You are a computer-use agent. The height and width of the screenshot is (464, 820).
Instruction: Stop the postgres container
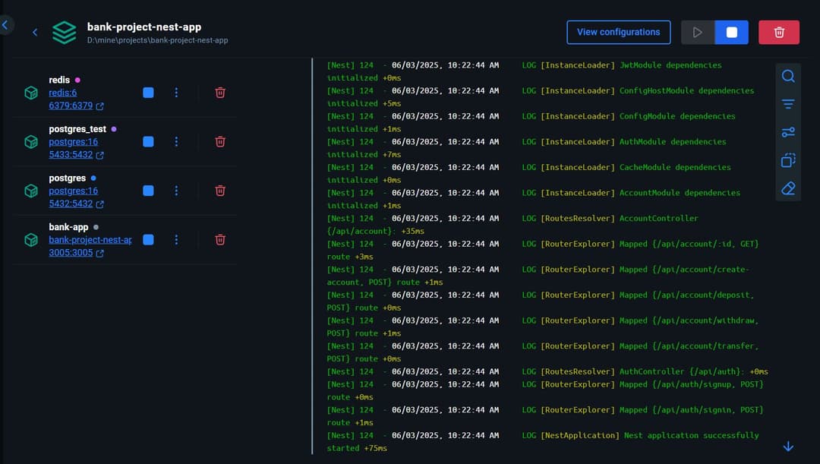(x=148, y=191)
